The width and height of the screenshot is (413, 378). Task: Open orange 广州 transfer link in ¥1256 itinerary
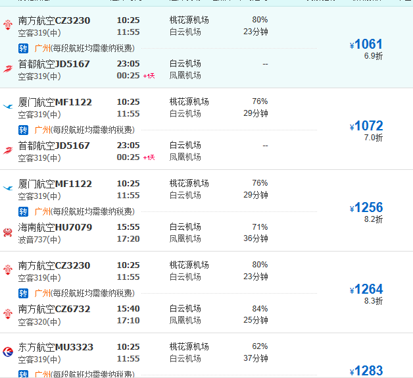[42, 211]
